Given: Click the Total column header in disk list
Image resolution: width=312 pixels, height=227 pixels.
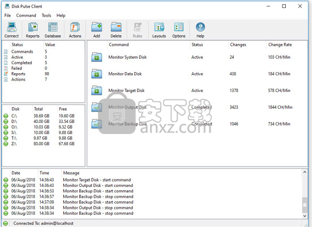Looking at the screenshot, I should (45, 109).
